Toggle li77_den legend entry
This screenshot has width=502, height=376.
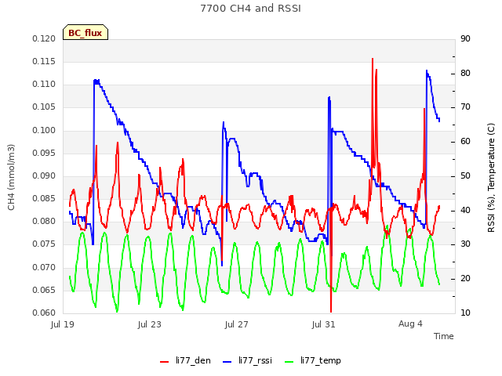click(185, 360)
